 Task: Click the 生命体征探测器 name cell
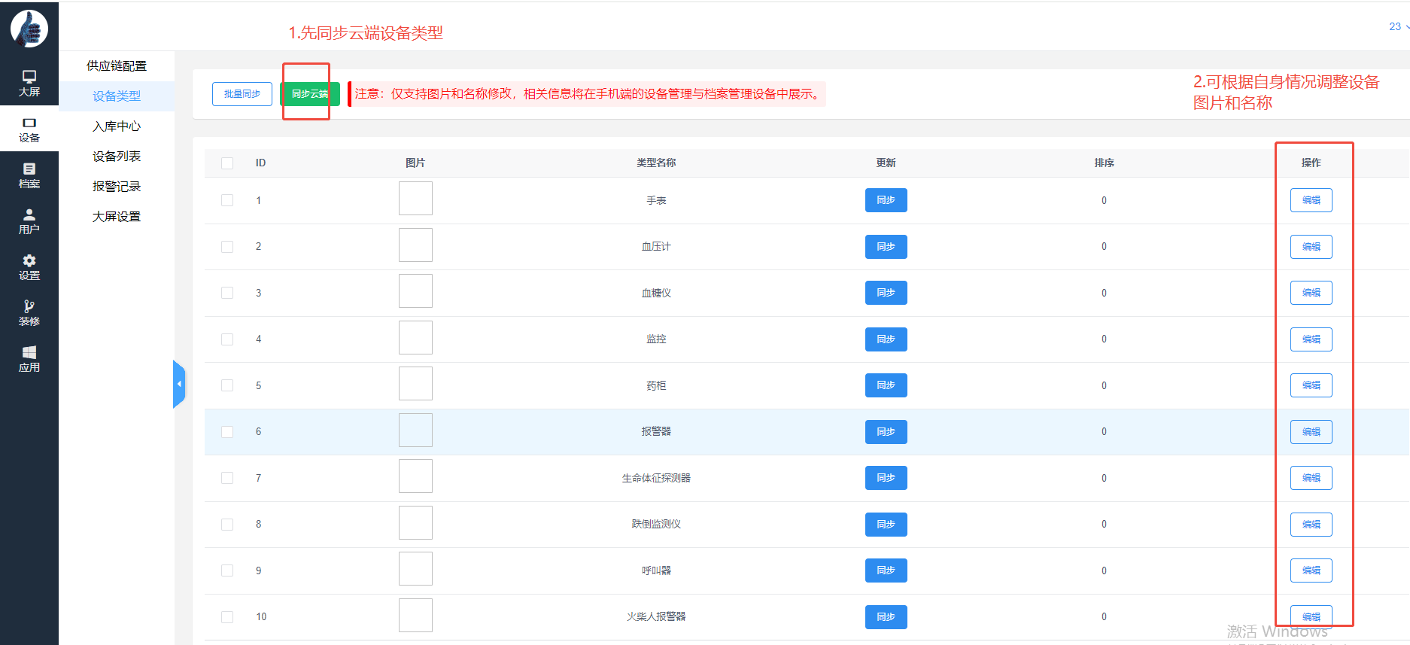[656, 478]
